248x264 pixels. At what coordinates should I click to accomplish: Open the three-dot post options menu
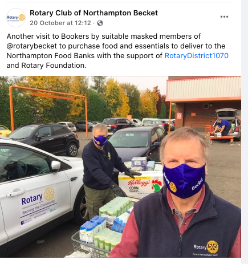(x=224, y=17)
